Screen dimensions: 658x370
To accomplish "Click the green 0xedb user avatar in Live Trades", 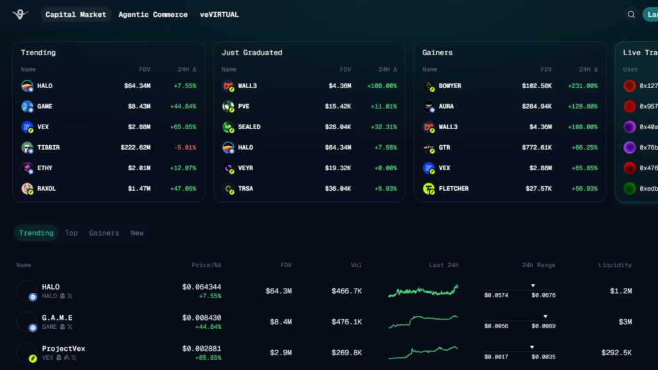I will click(630, 188).
